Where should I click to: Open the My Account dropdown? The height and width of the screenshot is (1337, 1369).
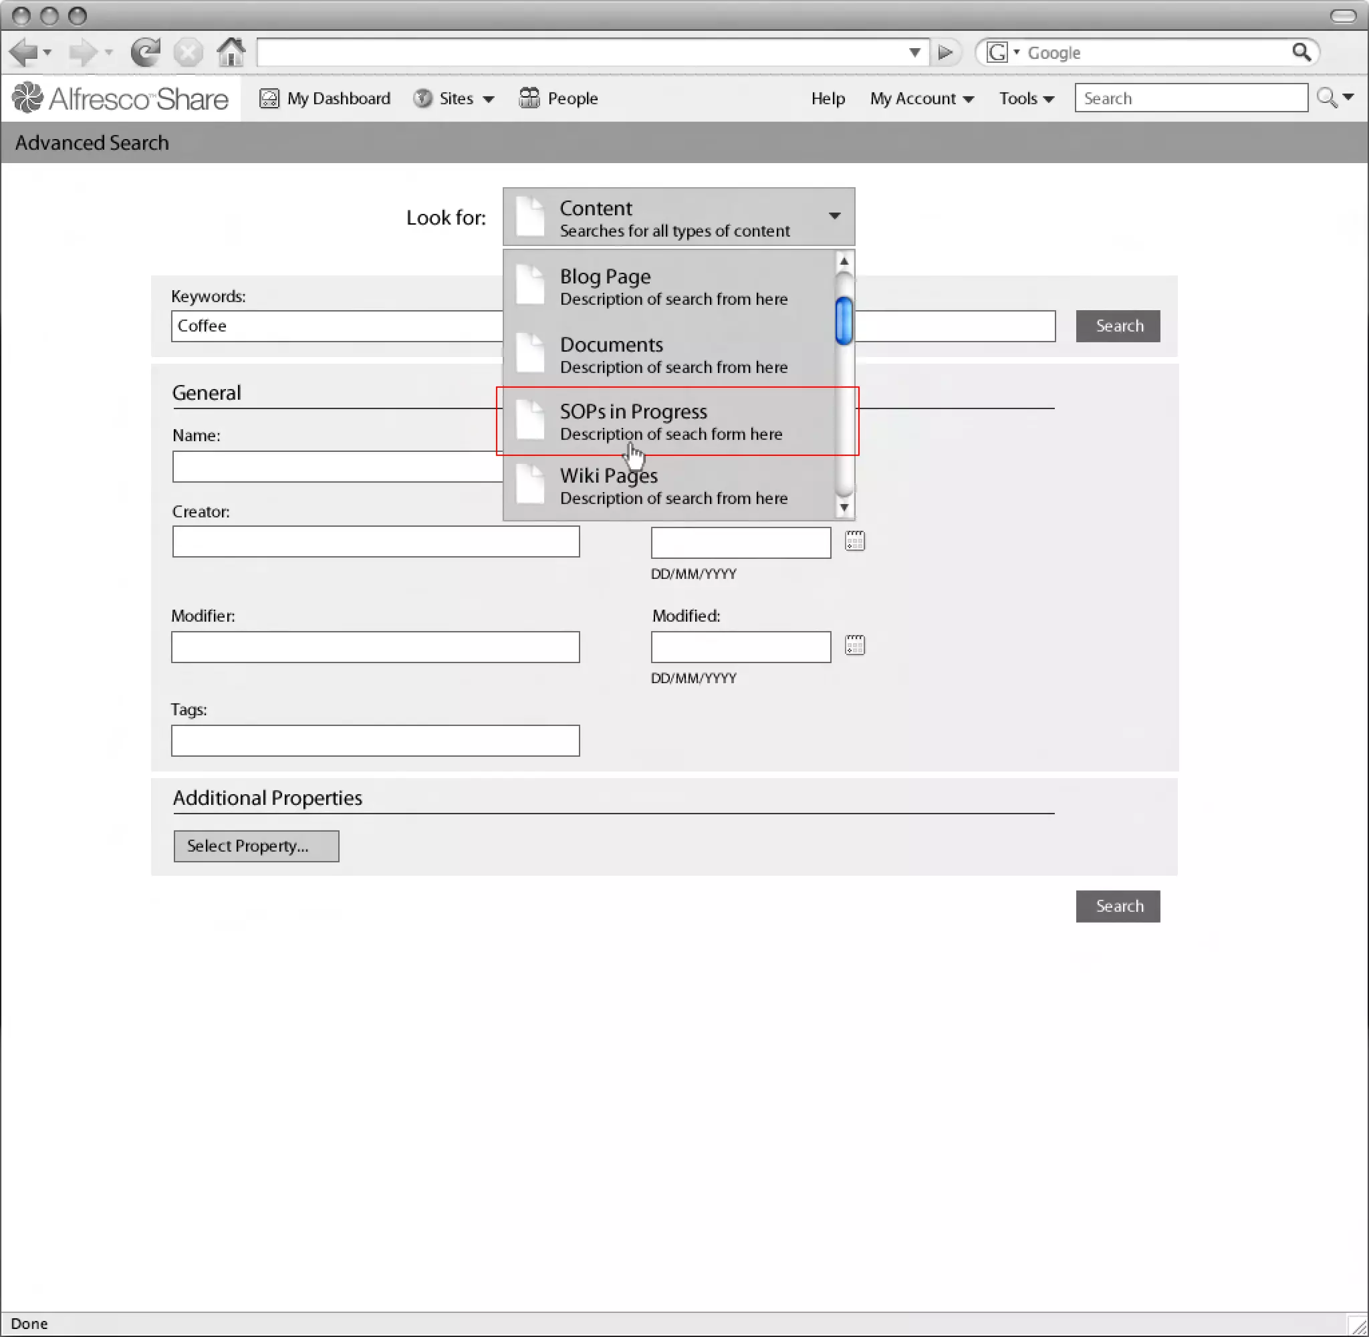pyautogui.click(x=921, y=99)
